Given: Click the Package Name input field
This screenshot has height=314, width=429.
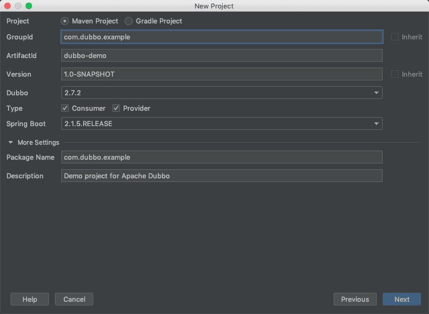Looking at the screenshot, I should point(222,157).
